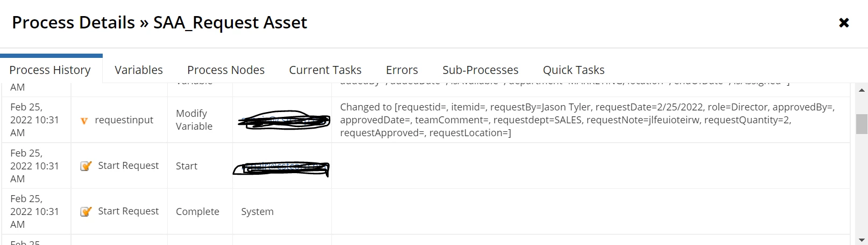Click the Changed to requestid details text
The height and width of the screenshot is (245, 868).
[x=587, y=120]
